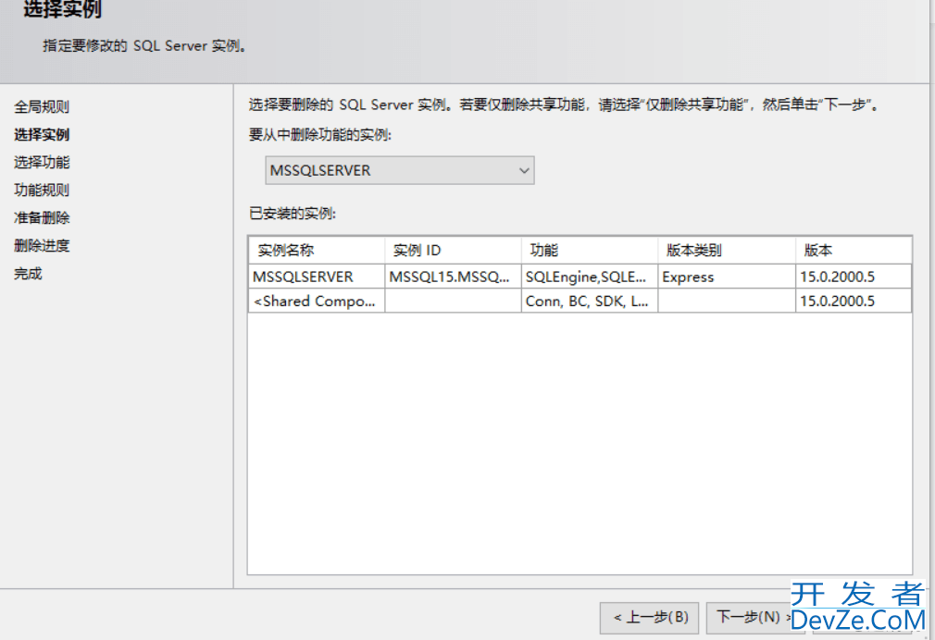Select the 功能规则 step in sidebar
935x640 pixels.
pyautogui.click(x=42, y=191)
